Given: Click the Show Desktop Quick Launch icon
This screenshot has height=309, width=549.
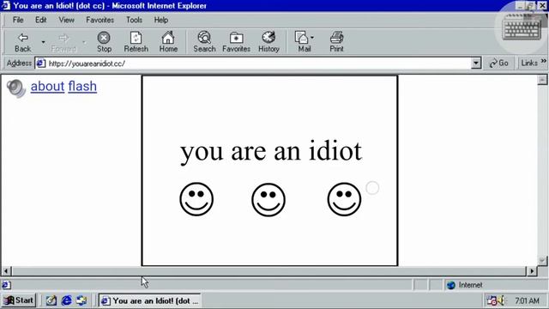Looking at the screenshot, I should pos(81,300).
